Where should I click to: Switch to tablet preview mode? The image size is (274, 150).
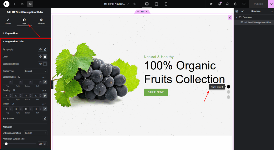coord(156,4)
